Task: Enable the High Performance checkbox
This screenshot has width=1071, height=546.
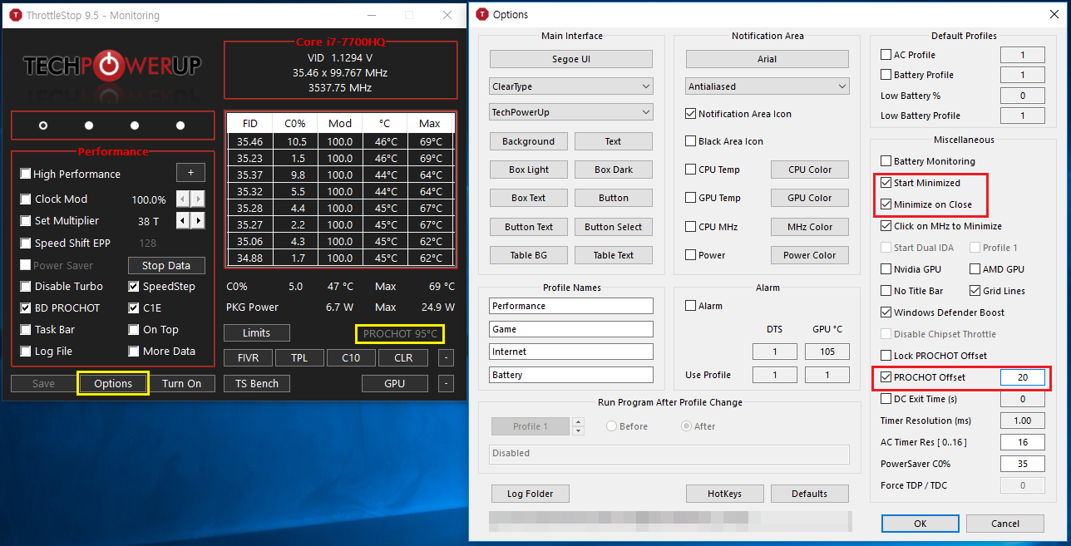Action: [x=26, y=174]
